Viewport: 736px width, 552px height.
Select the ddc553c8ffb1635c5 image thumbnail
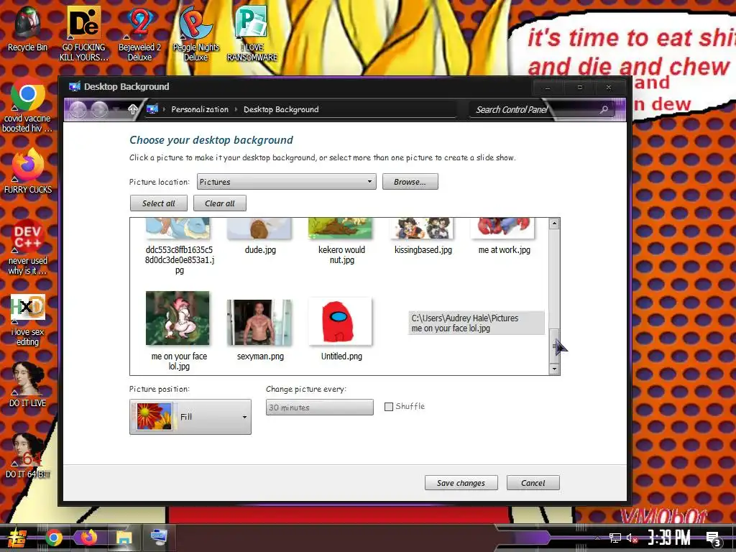point(178,228)
